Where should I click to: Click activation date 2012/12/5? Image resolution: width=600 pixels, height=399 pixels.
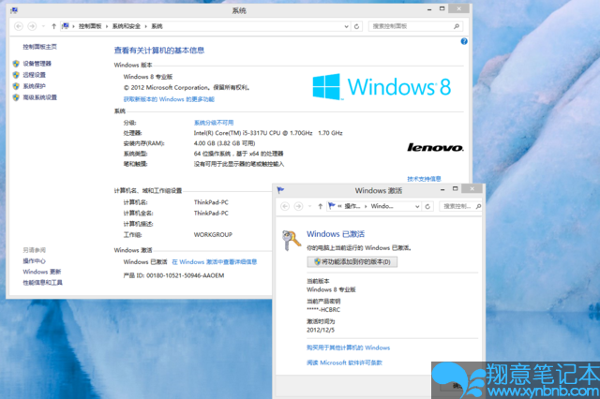(x=321, y=330)
